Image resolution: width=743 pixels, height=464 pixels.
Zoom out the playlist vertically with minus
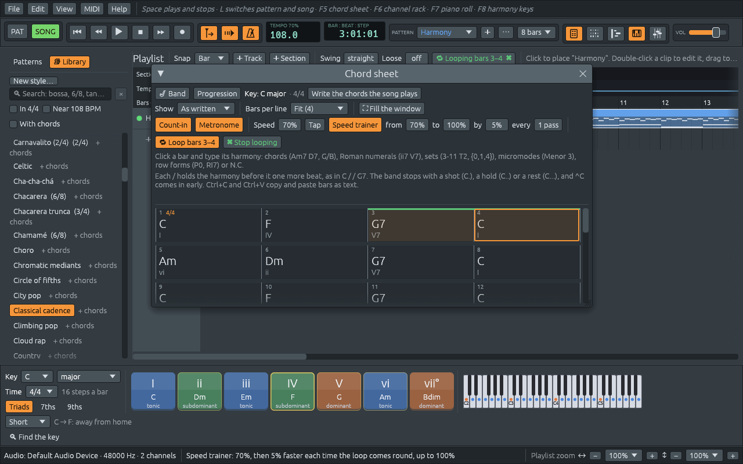[x=676, y=456]
